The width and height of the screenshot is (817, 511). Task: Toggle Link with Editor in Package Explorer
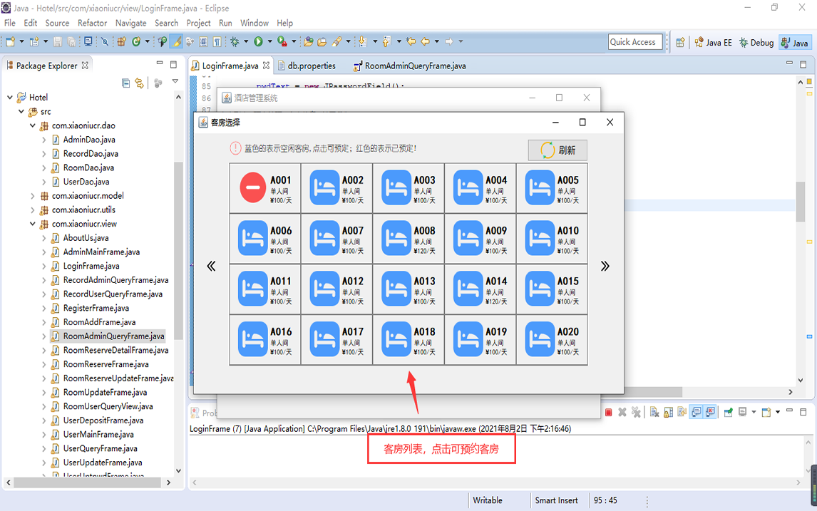click(139, 83)
